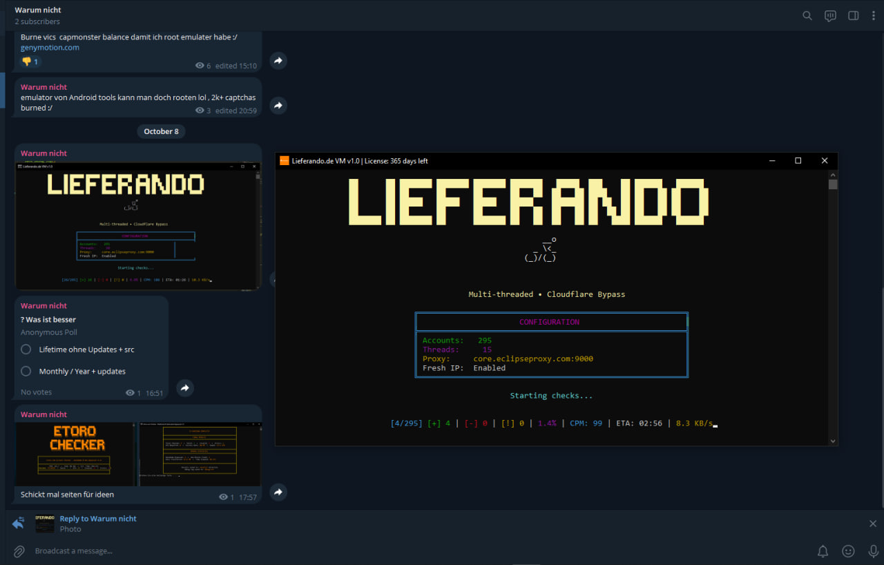This screenshot has width=884, height=565.
Task: Click 'Reply to Warum nicht' text
Action: tap(98, 519)
